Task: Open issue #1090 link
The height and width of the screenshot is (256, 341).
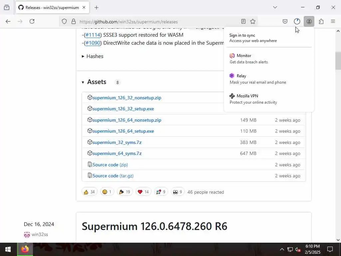Action: click(93, 43)
